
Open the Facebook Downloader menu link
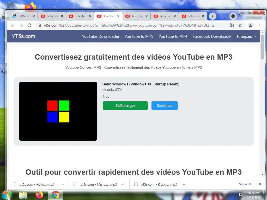[x=212, y=36]
